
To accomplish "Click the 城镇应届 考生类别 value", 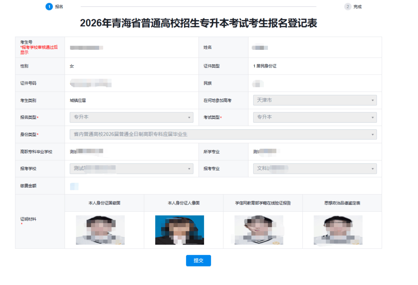I will coord(77,100).
